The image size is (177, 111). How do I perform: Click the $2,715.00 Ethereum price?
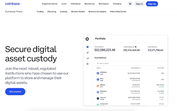[161, 91]
